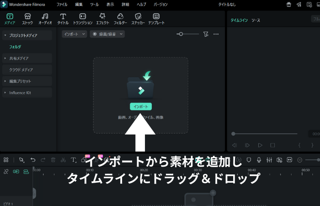Click the preview playback progress slider
This screenshot has height=206, width=320.
coord(264,134)
